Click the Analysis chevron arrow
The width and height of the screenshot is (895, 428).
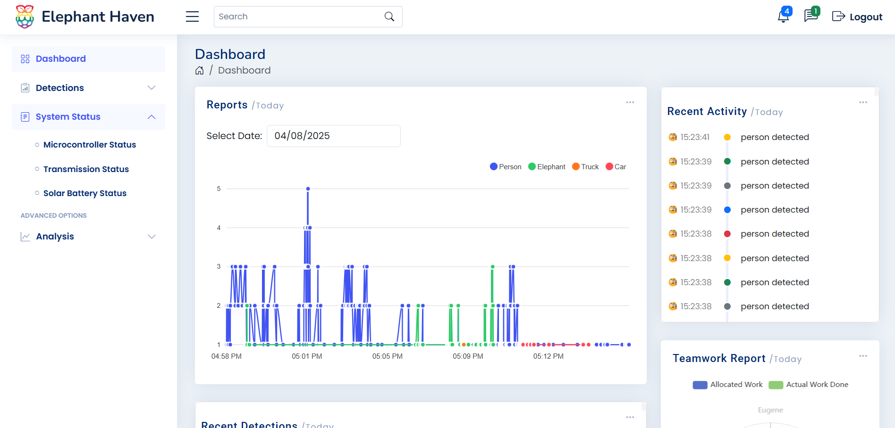[x=152, y=237]
